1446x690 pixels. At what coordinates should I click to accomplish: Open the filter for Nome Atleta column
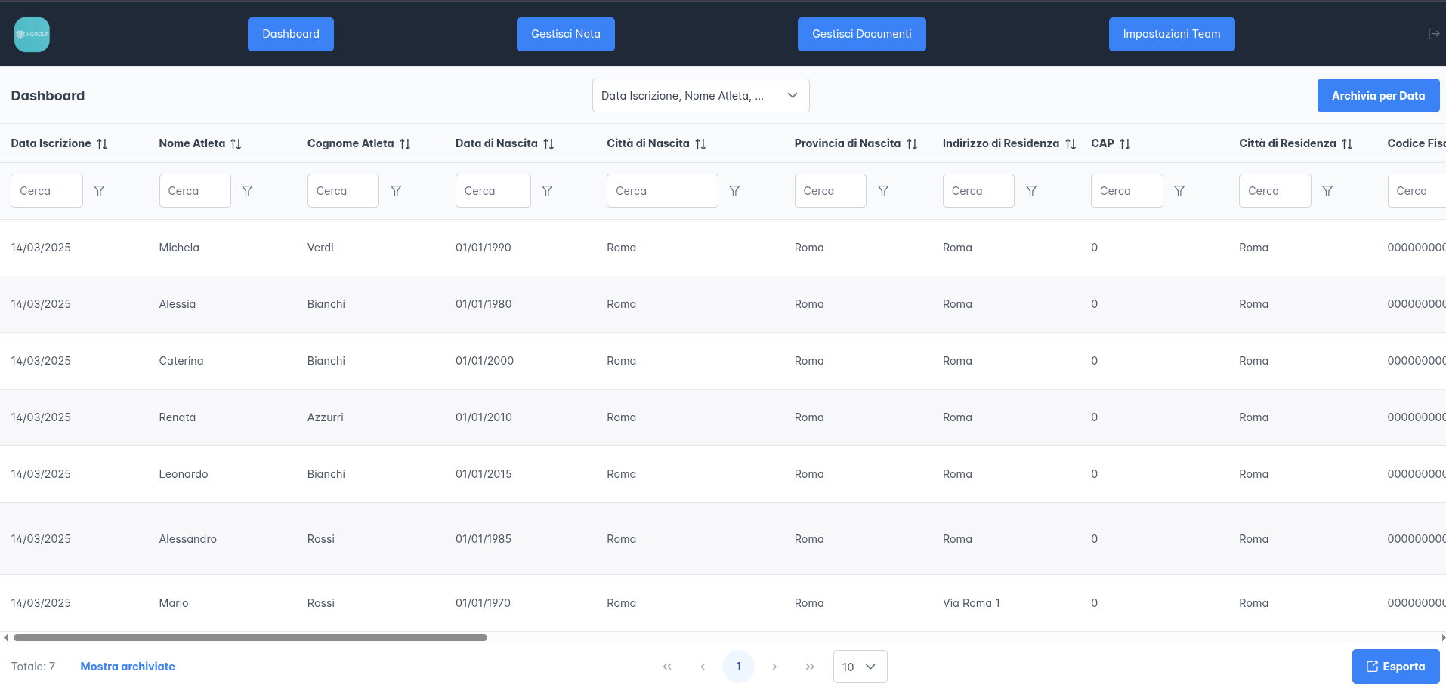[x=247, y=190]
